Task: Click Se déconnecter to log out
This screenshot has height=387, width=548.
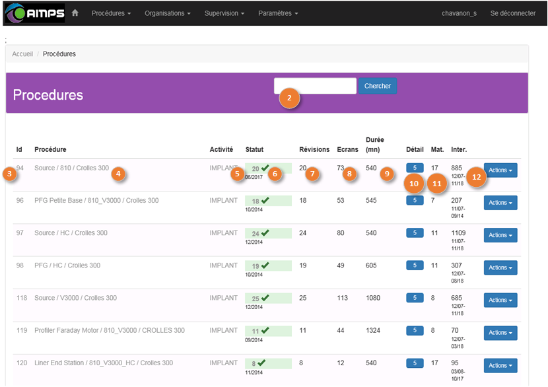Action: (513, 13)
